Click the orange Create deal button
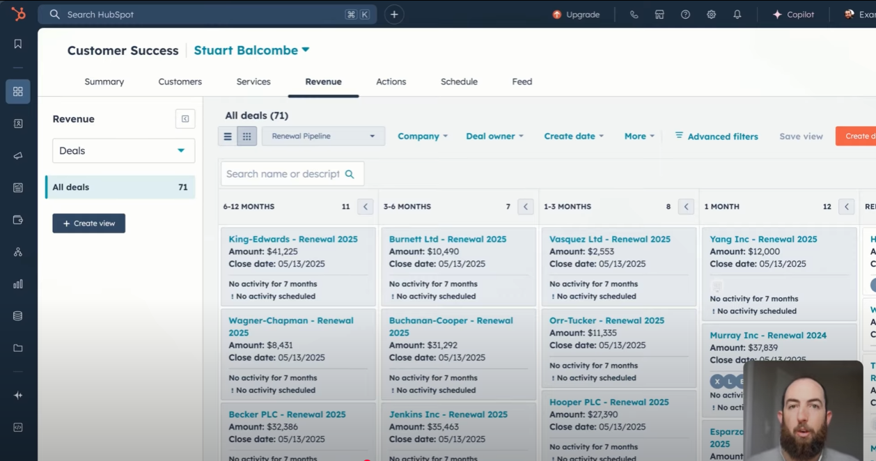This screenshot has width=876, height=461. pyautogui.click(x=856, y=136)
